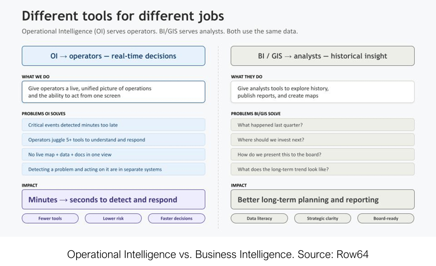Click the 'Fewer tools' pill
Viewport: 436px width, 266px height.
click(x=50, y=218)
